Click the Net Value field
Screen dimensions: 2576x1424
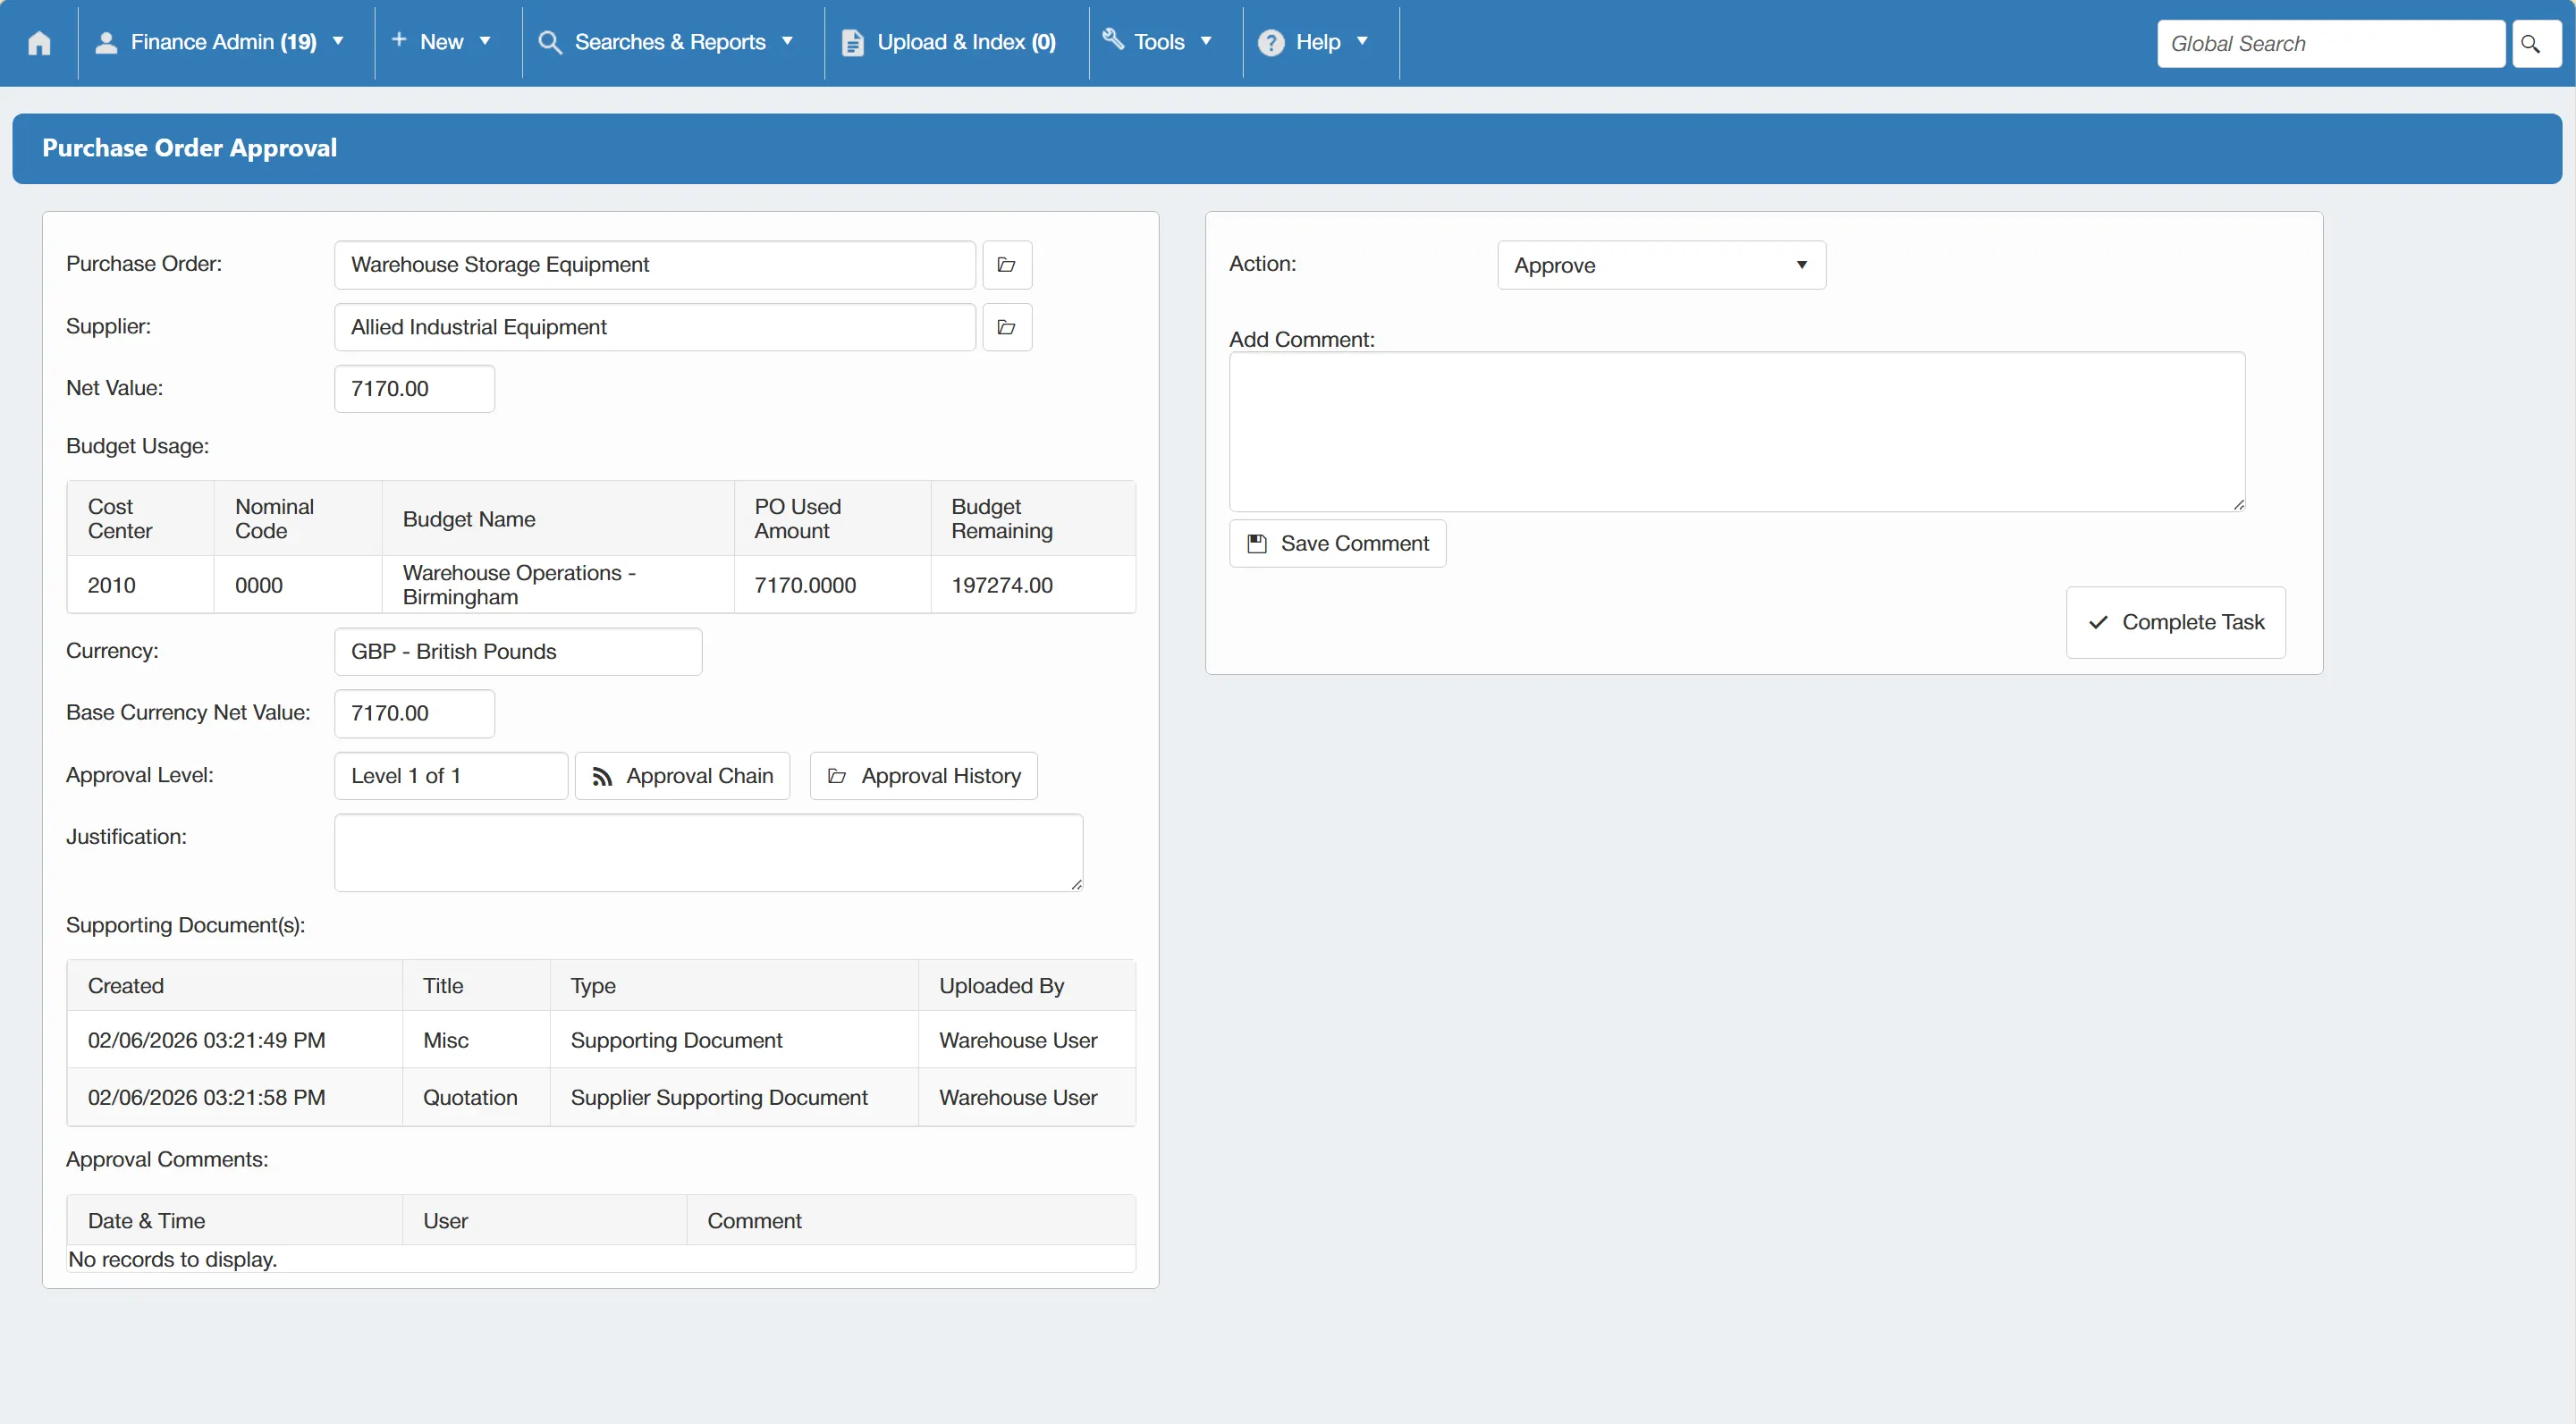coord(414,389)
